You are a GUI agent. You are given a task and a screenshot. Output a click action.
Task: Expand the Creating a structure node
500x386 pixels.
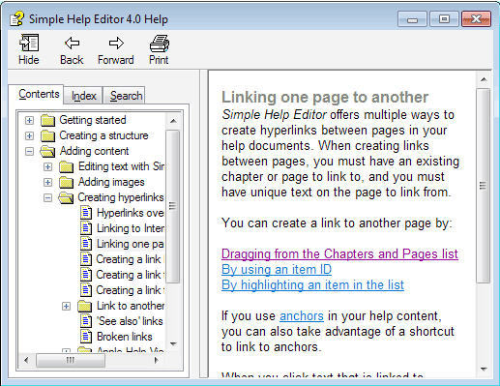[x=29, y=135]
